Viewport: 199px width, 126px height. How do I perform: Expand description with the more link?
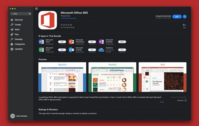click(x=162, y=102)
